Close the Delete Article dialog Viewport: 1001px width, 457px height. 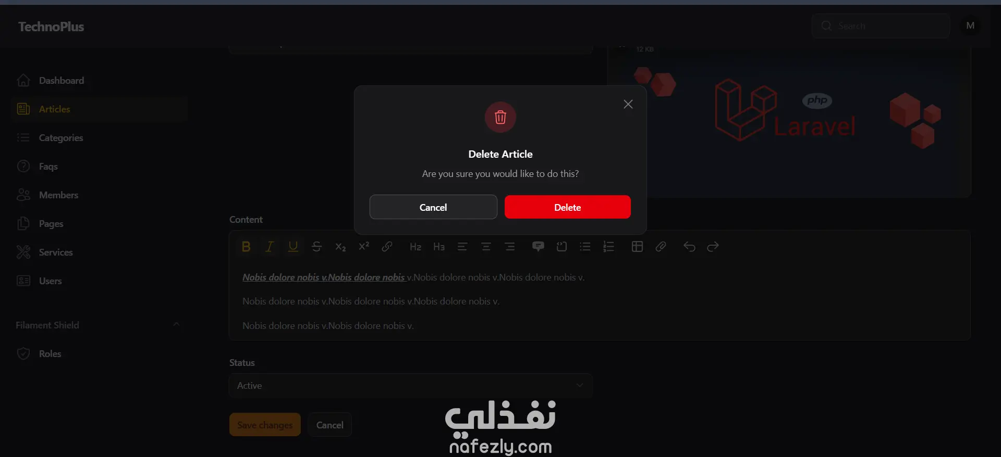pos(628,104)
